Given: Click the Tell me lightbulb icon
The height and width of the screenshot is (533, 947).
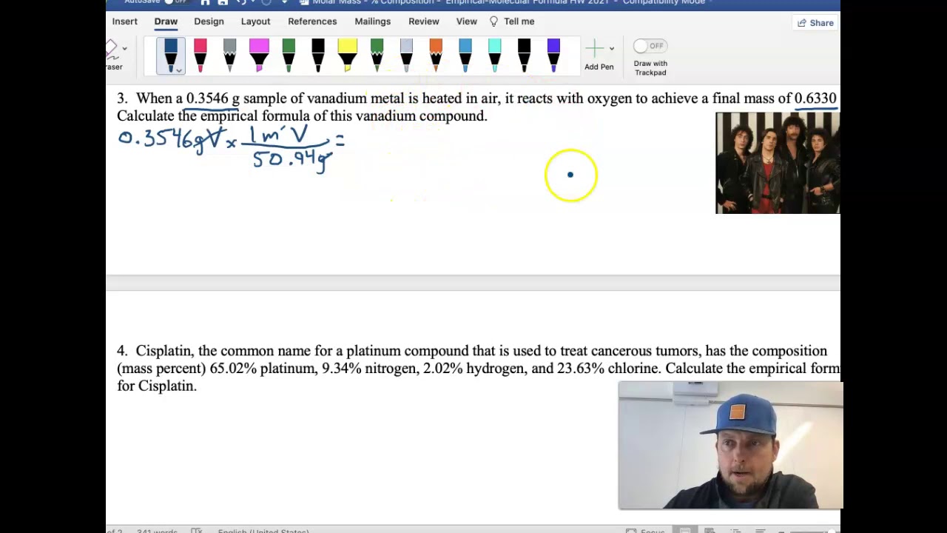Looking at the screenshot, I should 494,21.
